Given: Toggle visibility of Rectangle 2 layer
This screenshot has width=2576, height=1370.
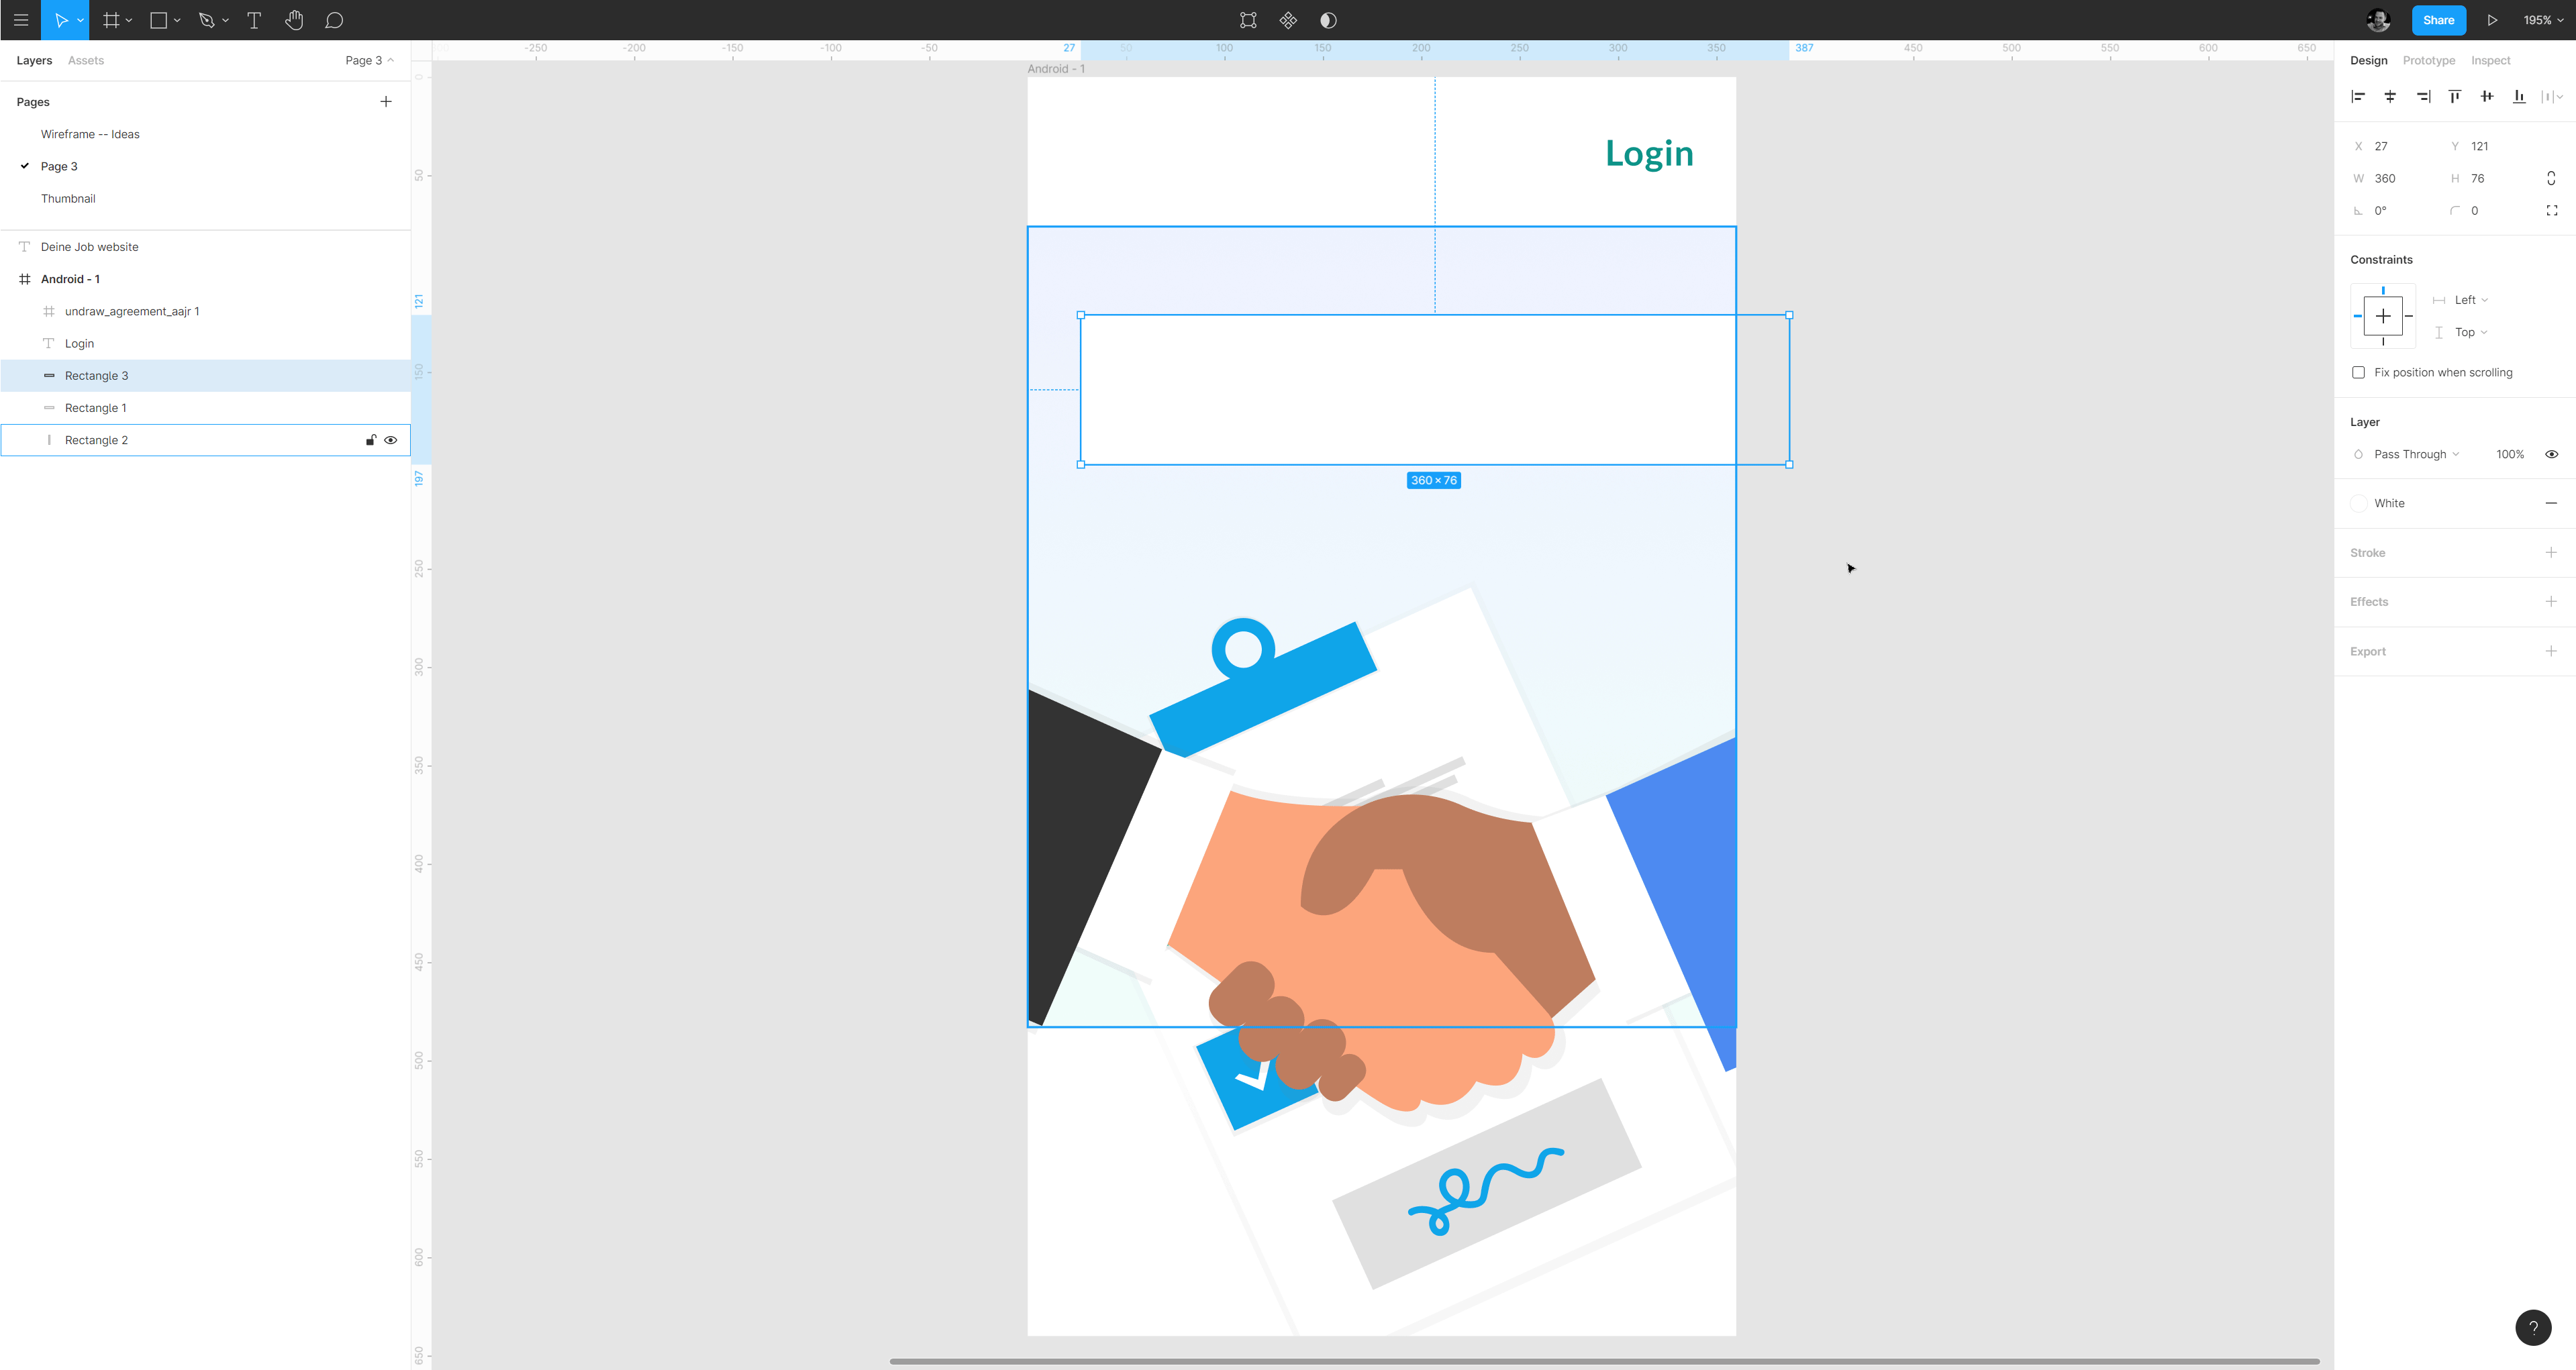Looking at the screenshot, I should coord(390,439).
